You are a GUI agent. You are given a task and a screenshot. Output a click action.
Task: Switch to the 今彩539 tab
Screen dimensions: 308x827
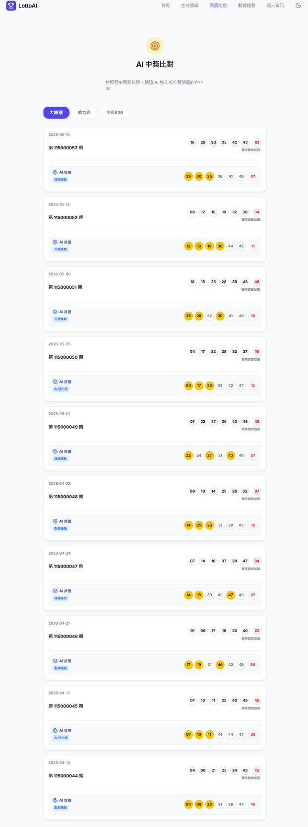115,113
